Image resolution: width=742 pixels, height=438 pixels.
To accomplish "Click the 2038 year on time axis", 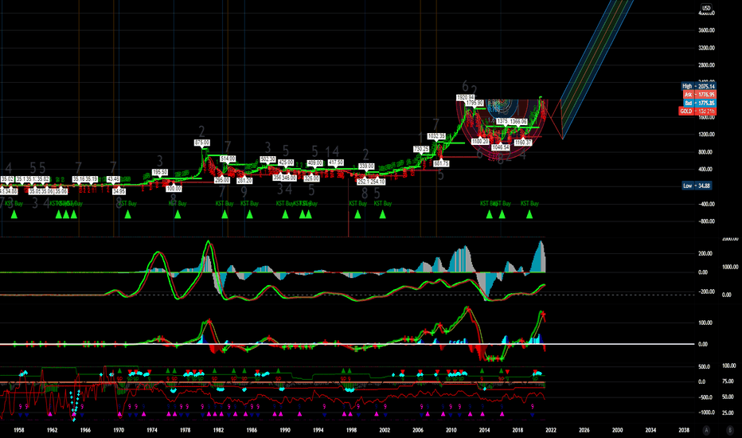I will point(684,430).
